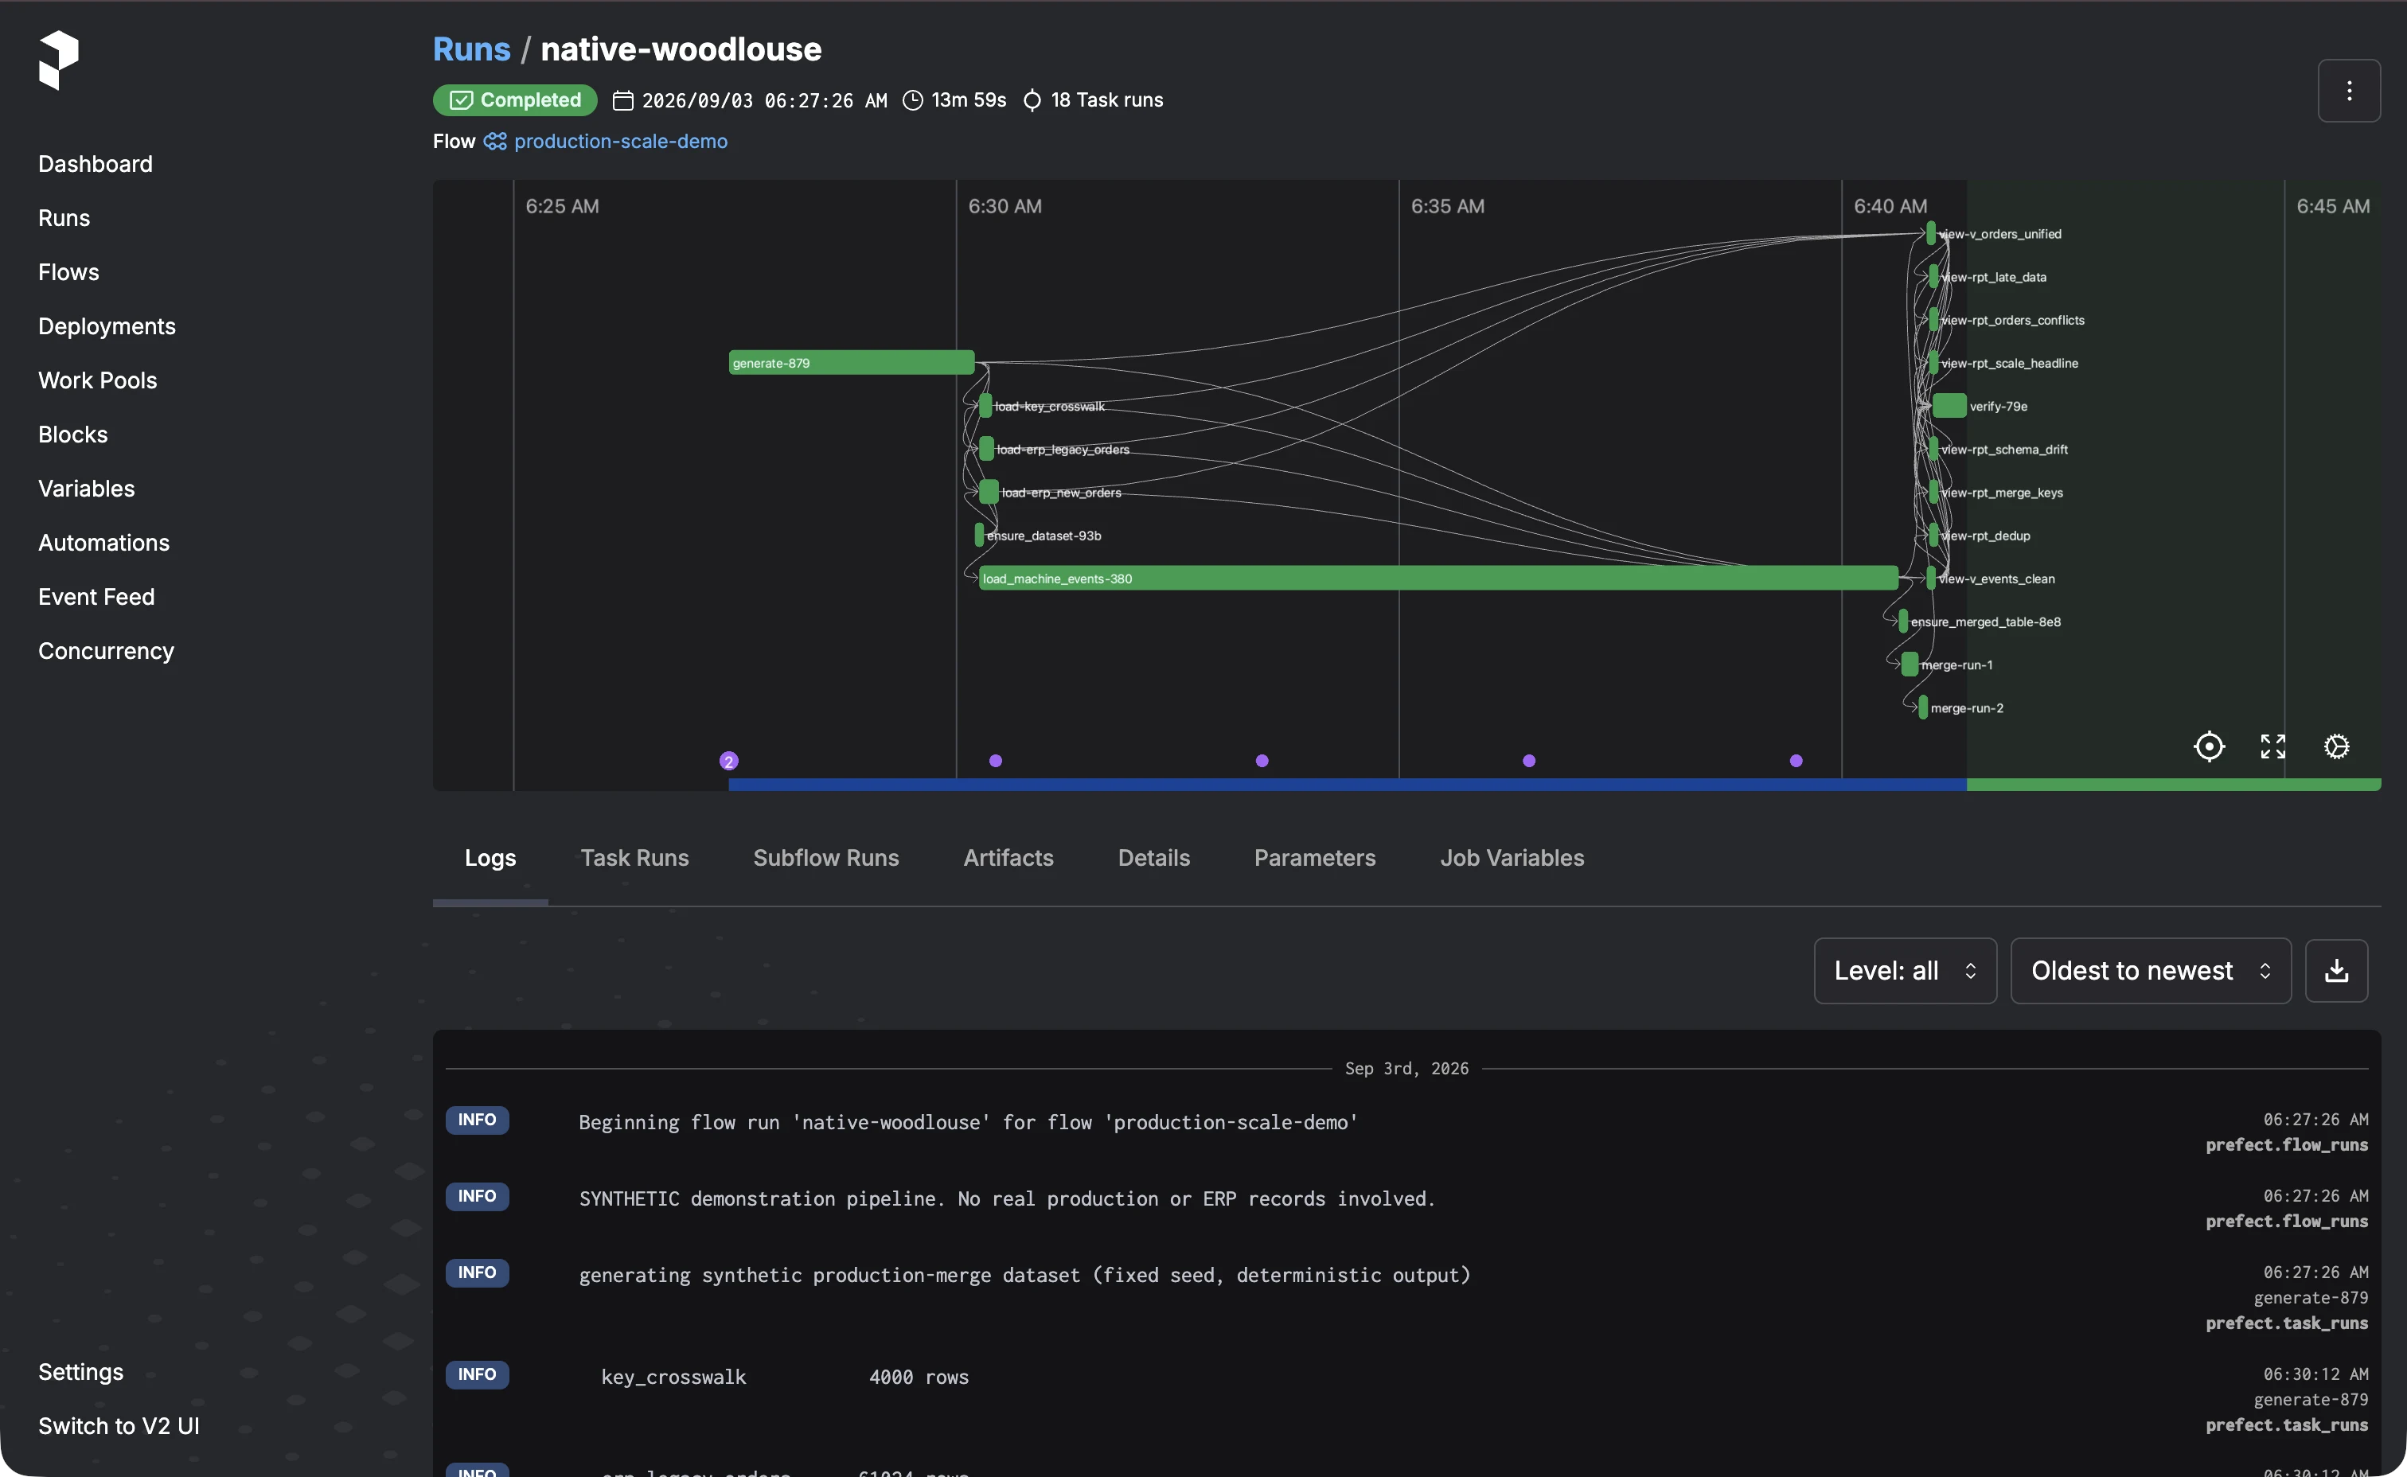
Task: Open the Event Feed
Action: [97, 597]
